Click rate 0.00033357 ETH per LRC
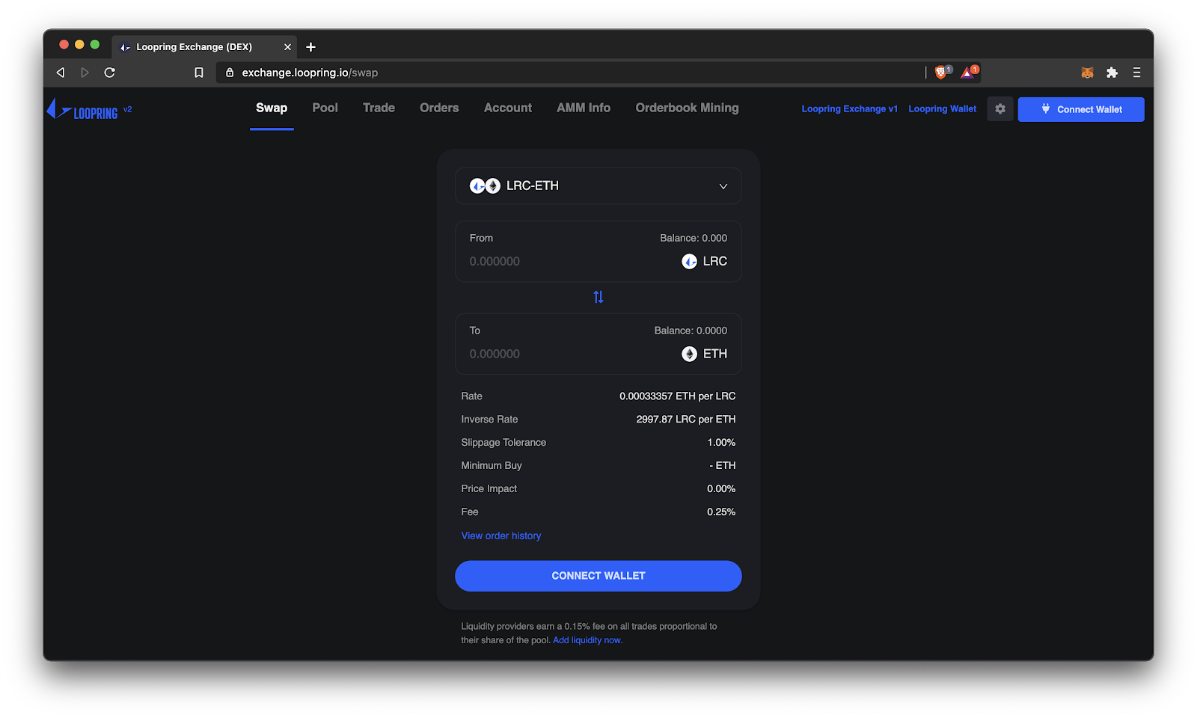The height and width of the screenshot is (718, 1197). pyautogui.click(x=677, y=396)
